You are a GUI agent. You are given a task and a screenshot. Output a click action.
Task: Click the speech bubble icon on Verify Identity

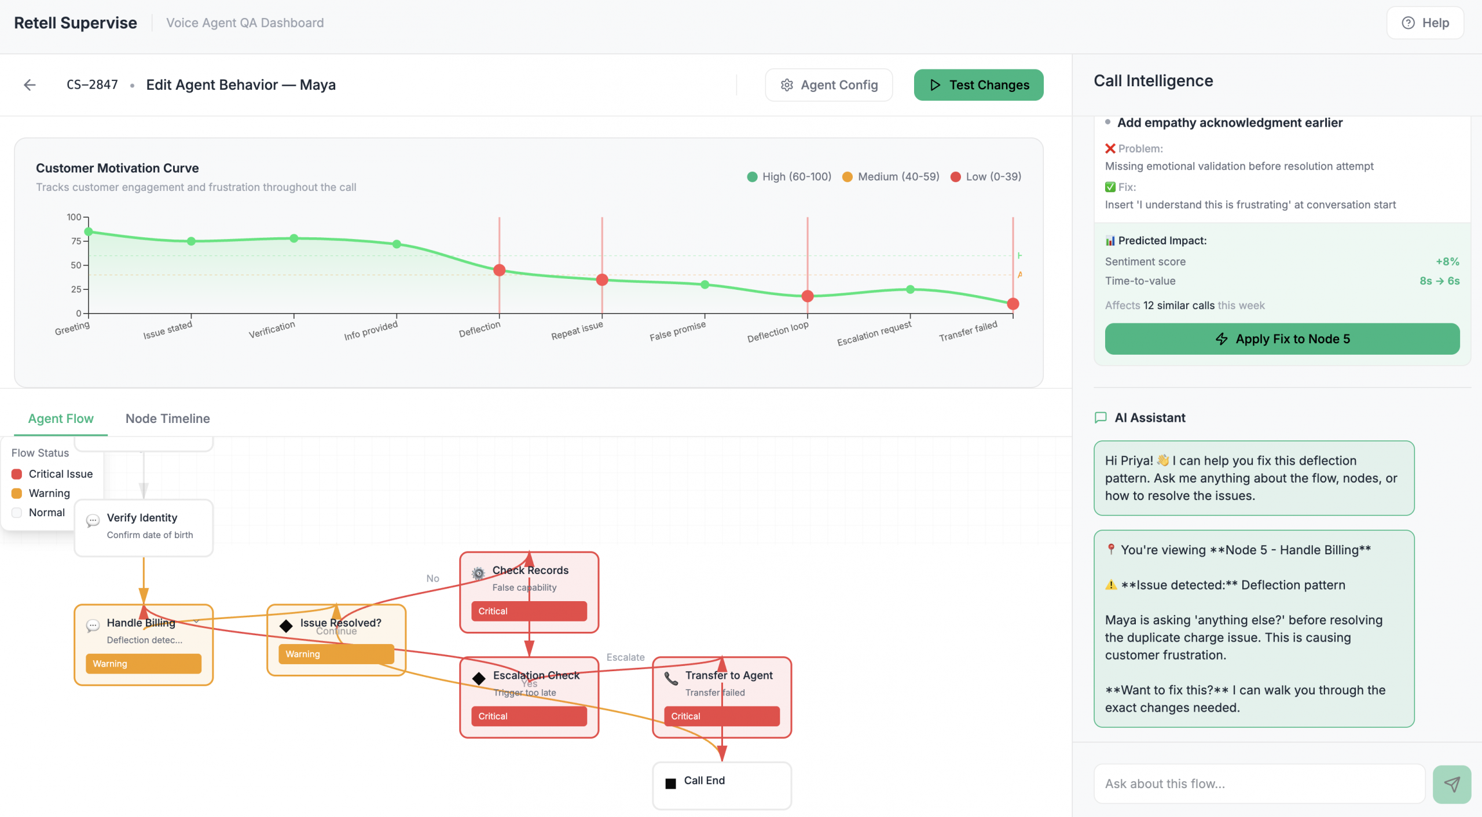93,521
